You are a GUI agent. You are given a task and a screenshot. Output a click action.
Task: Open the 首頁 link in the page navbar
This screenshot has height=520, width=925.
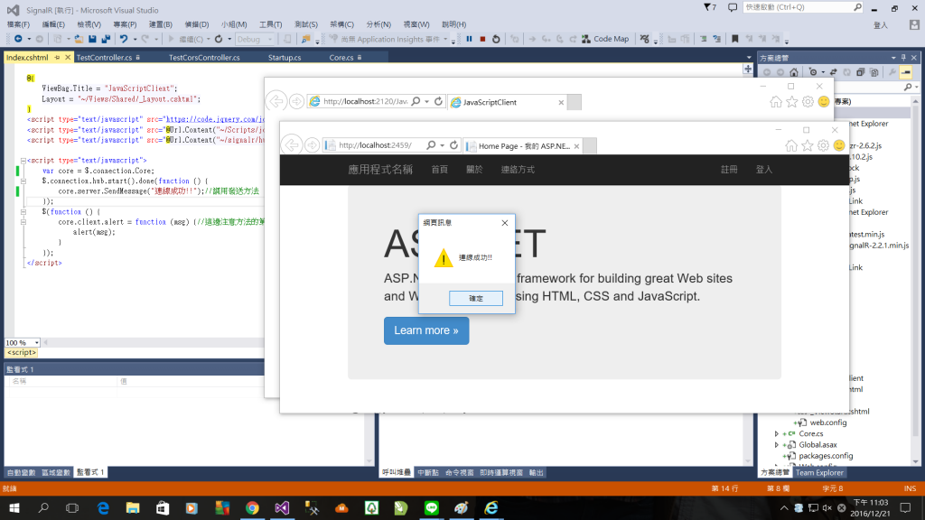click(440, 170)
